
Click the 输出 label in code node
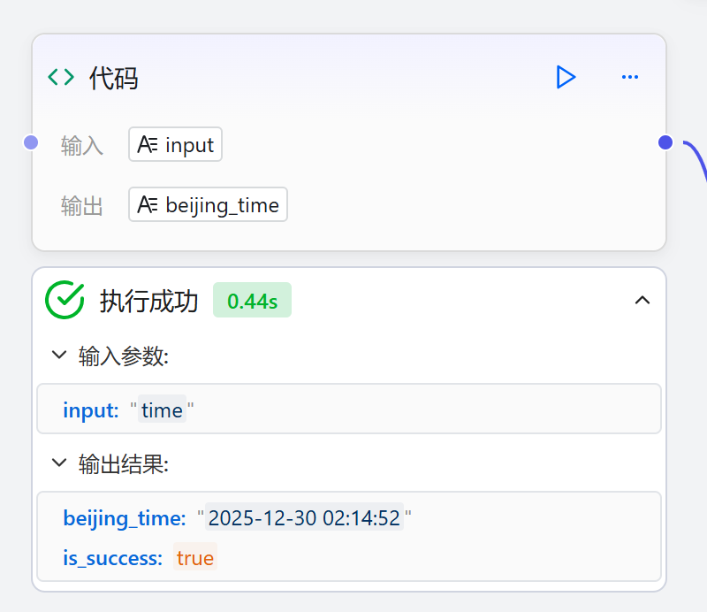[x=82, y=206]
